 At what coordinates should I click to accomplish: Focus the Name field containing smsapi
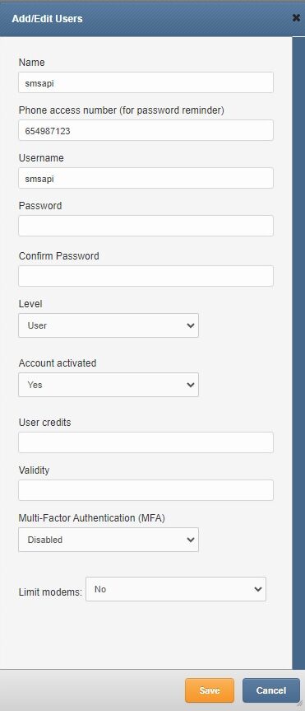(146, 82)
